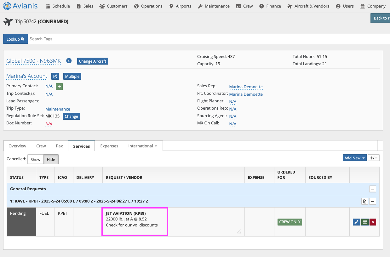Click Operations Rep N/A value
Image resolution: width=390 pixels, height=257 pixels.
pyautogui.click(x=233, y=109)
